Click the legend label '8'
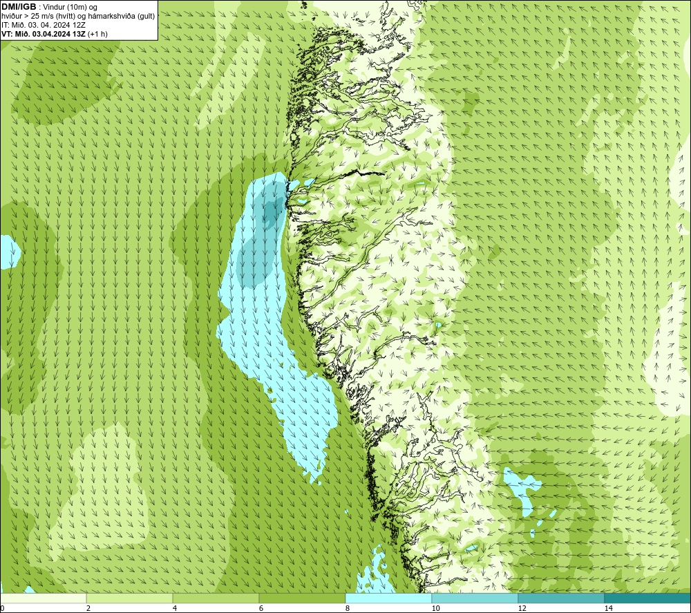This screenshot has height=613, width=691. pyautogui.click(x=348, y=609)
